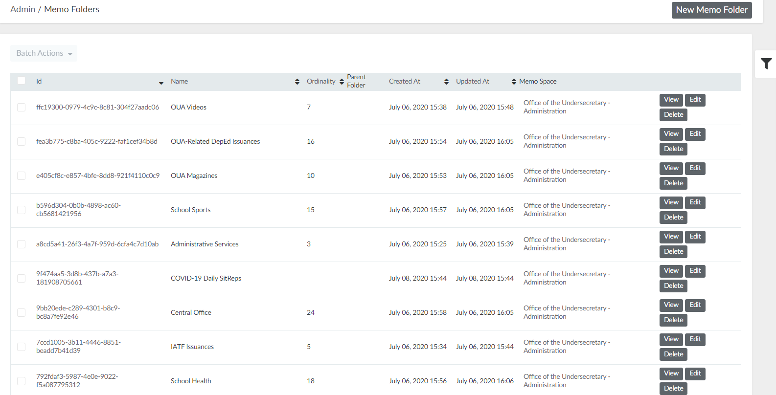The width and height of the screenshot is (776, 395).
Task: Click the Administrative Services name cell
Action: pos(205,244)
